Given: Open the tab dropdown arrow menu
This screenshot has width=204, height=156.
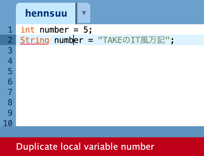Looking at the screenshot, I should [x=84, y=13].
